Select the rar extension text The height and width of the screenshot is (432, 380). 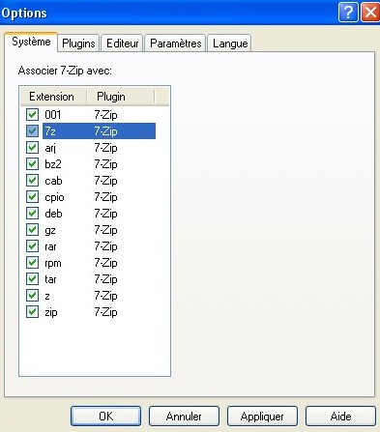coord(50,246)
